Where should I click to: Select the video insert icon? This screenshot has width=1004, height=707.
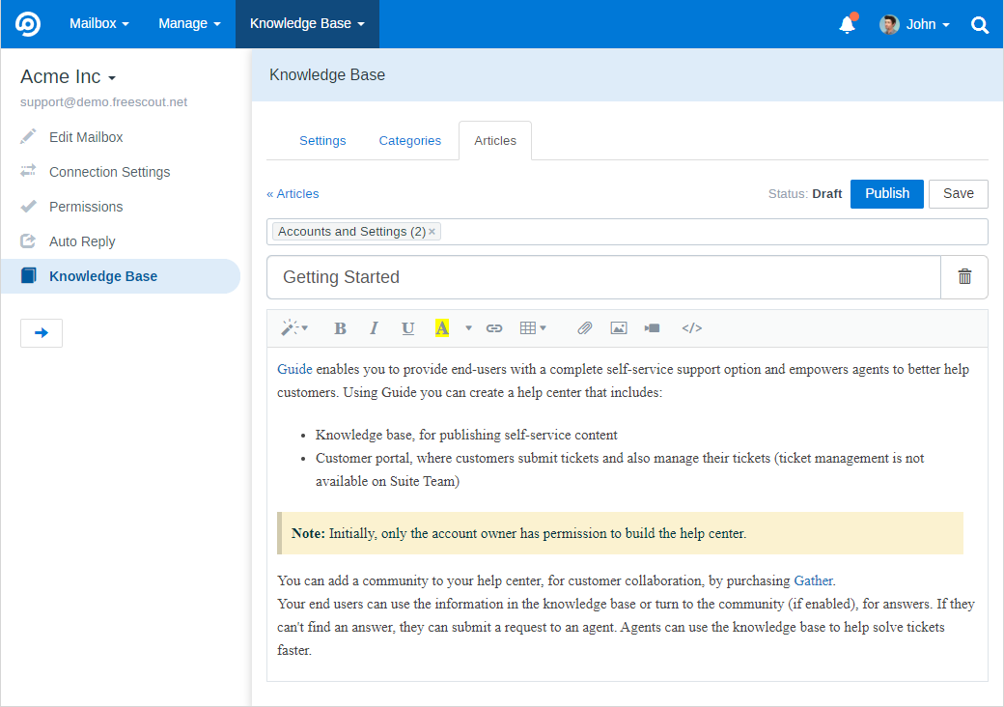(x=652, y=327)
